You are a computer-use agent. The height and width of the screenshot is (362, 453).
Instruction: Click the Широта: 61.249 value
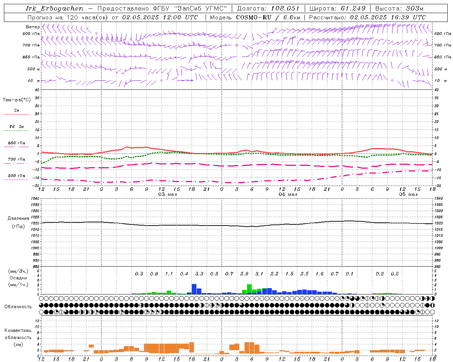pos(338,8)
